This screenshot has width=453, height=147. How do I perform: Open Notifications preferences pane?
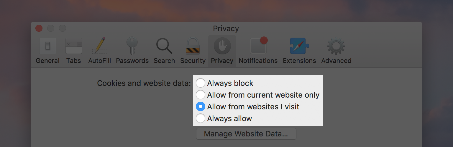259,46
